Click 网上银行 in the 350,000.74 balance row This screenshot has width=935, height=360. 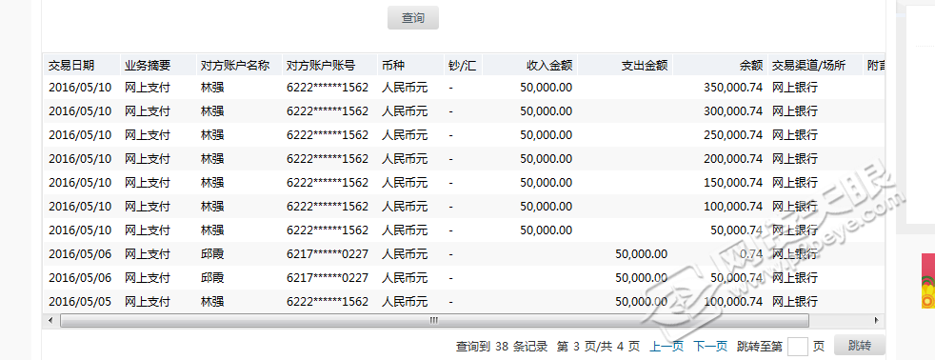tap(795, 88)
